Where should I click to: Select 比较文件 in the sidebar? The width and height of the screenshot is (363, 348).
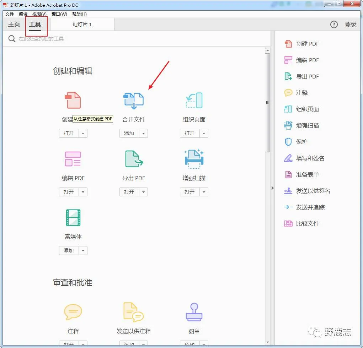(301, 223)
